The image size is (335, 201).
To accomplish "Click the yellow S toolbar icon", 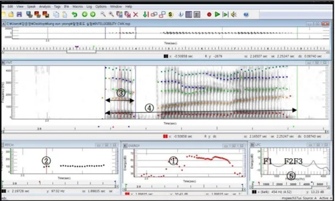I will pos(171,14).
